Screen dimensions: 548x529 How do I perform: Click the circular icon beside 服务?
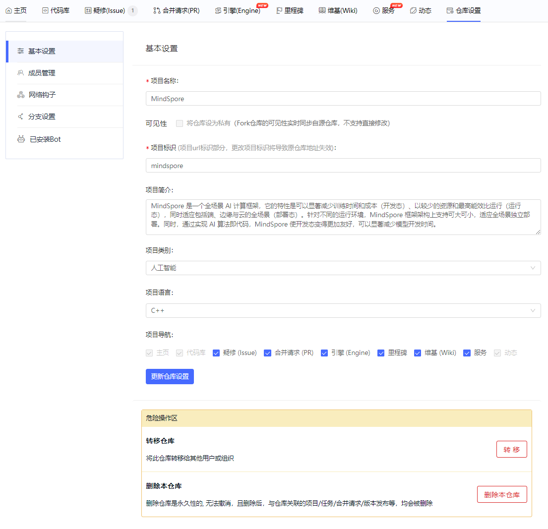coord(376,10)
